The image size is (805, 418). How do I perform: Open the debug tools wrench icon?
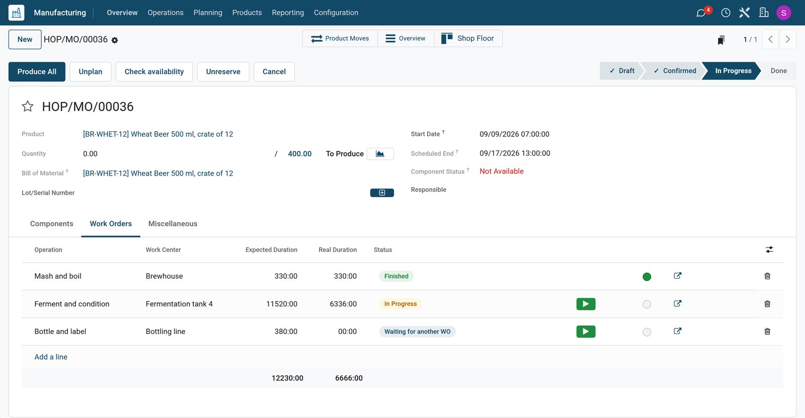coord(745,13)
